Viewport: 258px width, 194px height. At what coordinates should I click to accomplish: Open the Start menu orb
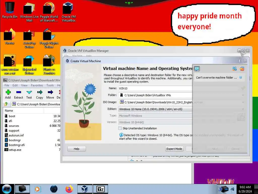coord(7,189)
